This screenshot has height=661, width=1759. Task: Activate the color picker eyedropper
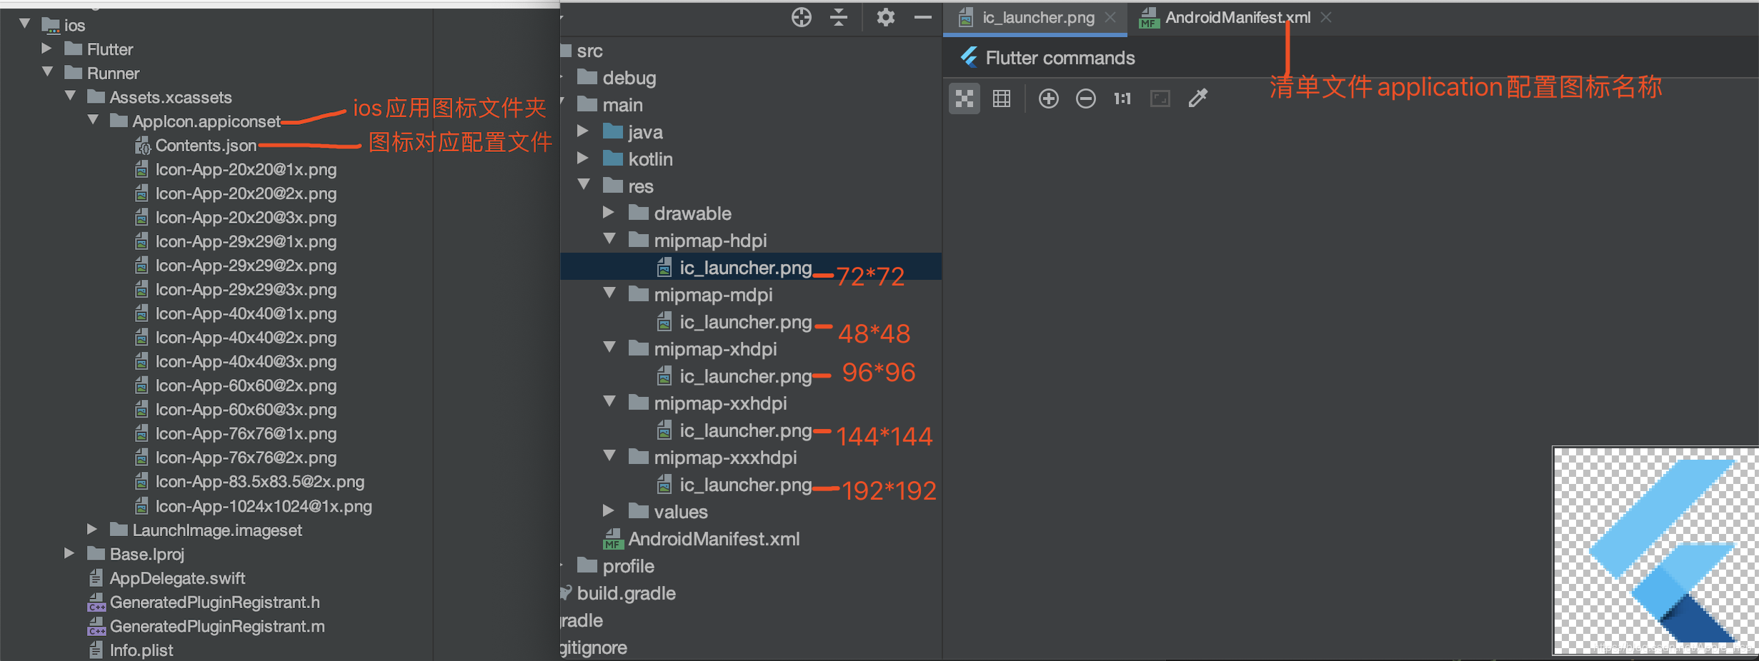[x=1198, y=99]
